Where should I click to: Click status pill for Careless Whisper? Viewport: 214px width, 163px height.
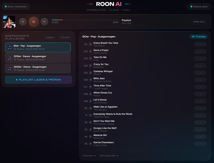200,73
